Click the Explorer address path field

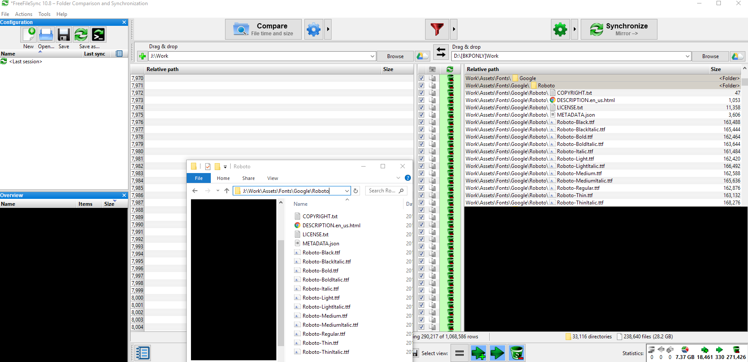click(x=292, y=191)
